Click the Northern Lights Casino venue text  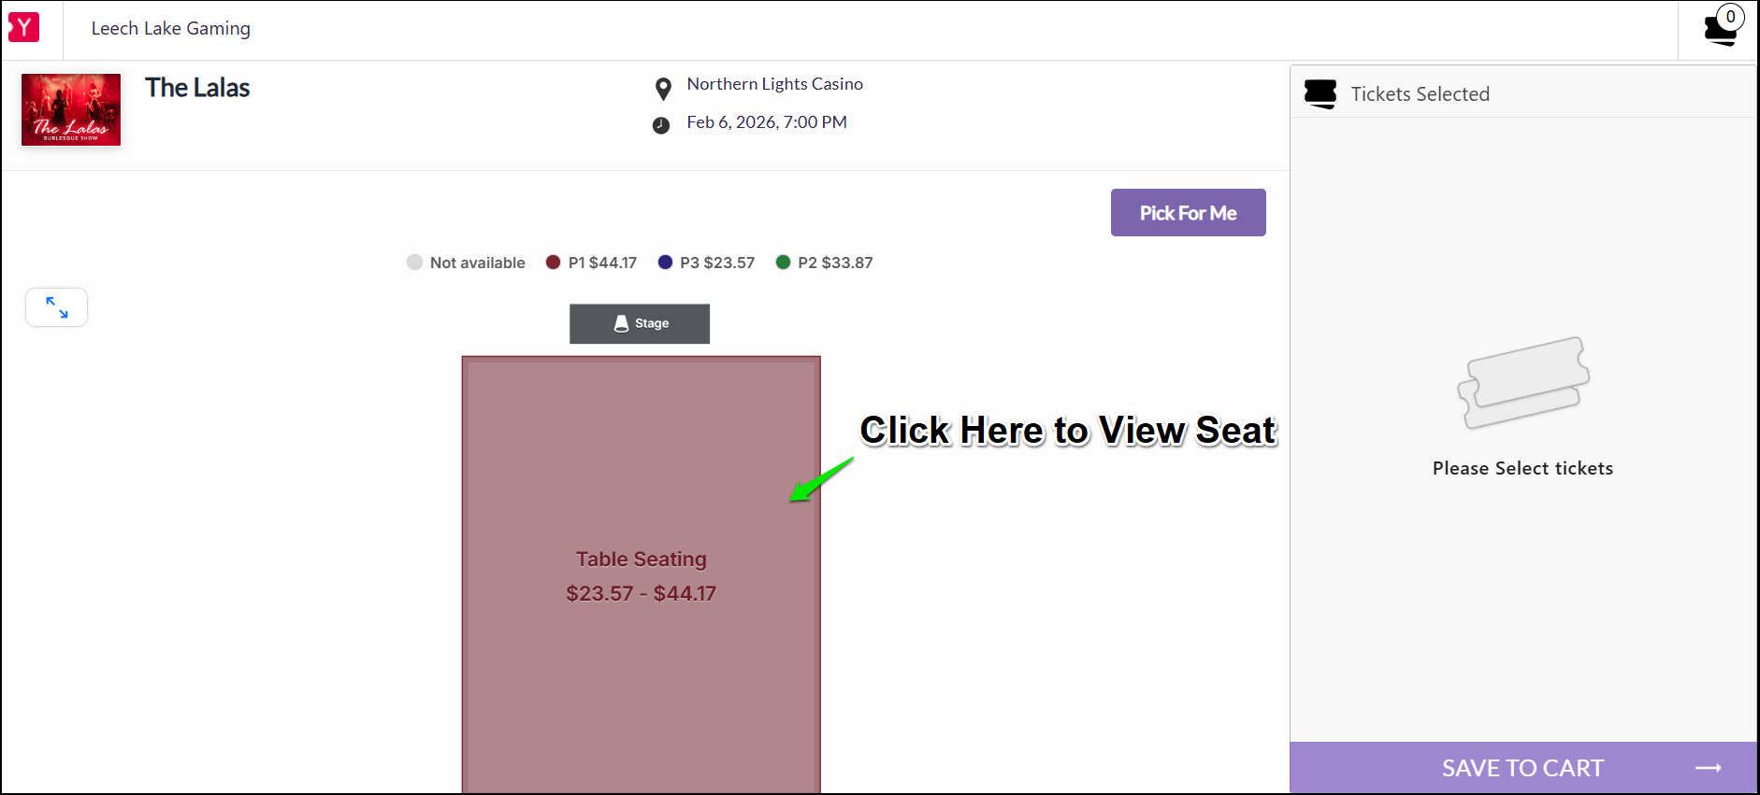click(x=775, y=84)
